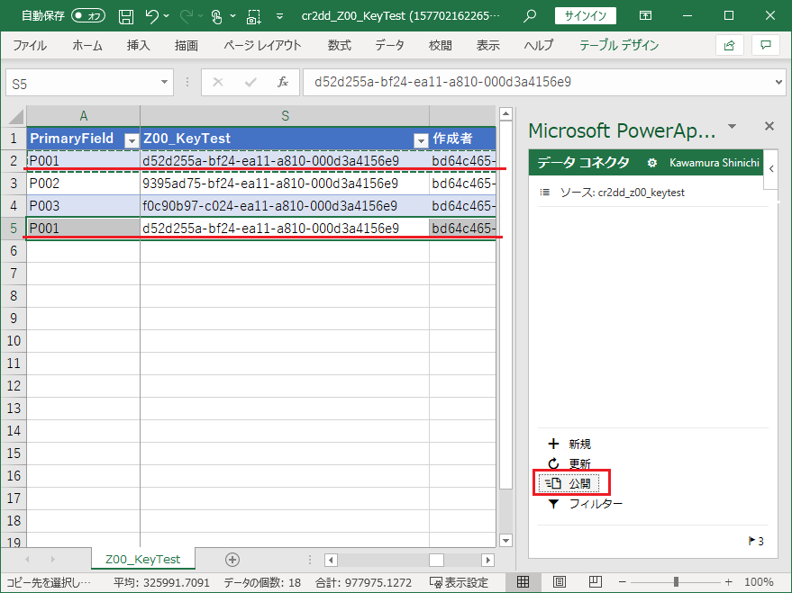Switch to Page Break Preview view
Image resolution: width=792 pixels, height=593 pixels.
(595, 582)
